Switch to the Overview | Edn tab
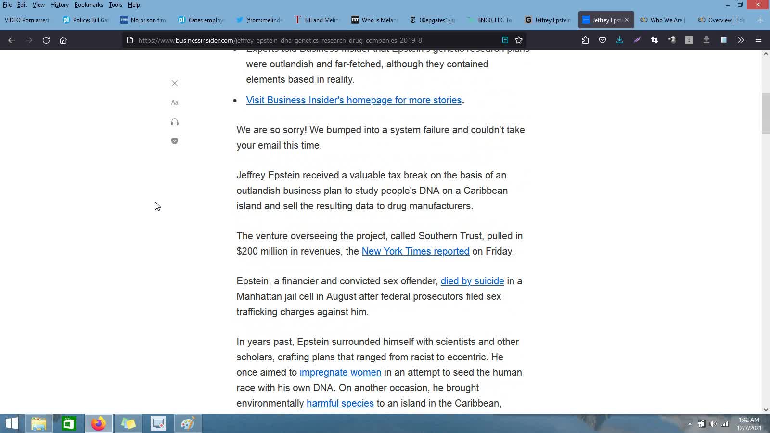This screenshot has width=770, height=433. (721, 20)
